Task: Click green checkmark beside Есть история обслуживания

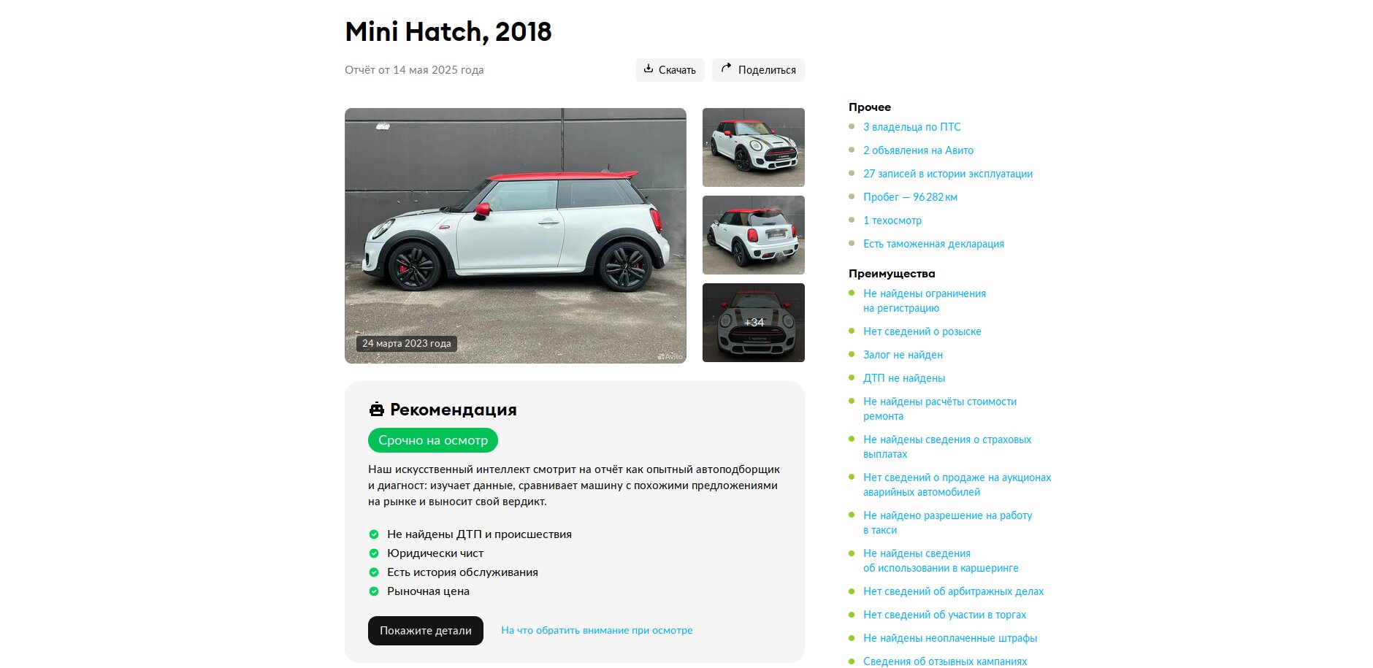Action: (x=374, y=572)
